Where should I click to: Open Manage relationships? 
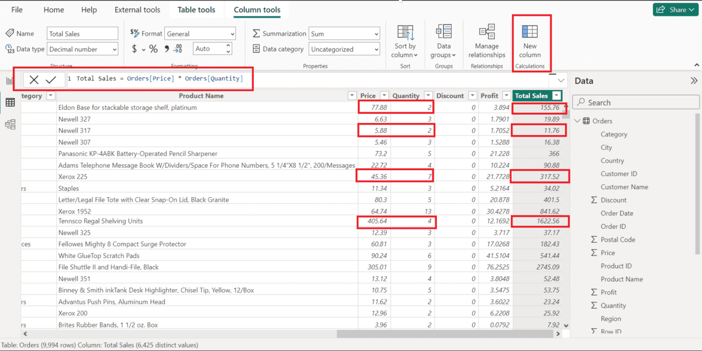click(486, 41)
